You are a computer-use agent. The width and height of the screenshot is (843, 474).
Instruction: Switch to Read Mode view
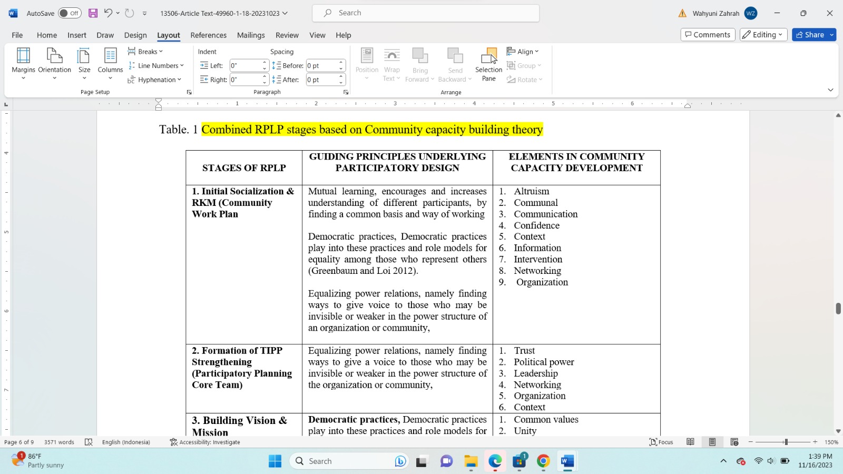(690, 442)
